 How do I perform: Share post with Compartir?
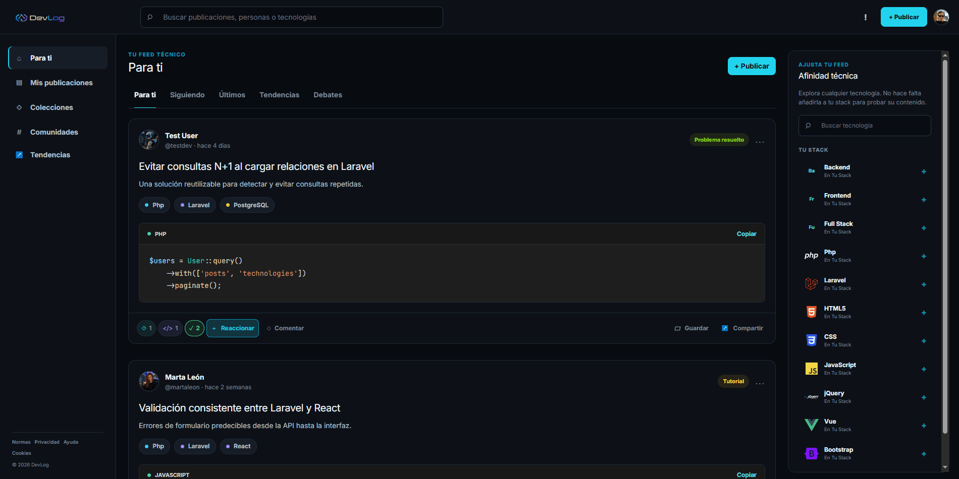click(x=742, y=328)
